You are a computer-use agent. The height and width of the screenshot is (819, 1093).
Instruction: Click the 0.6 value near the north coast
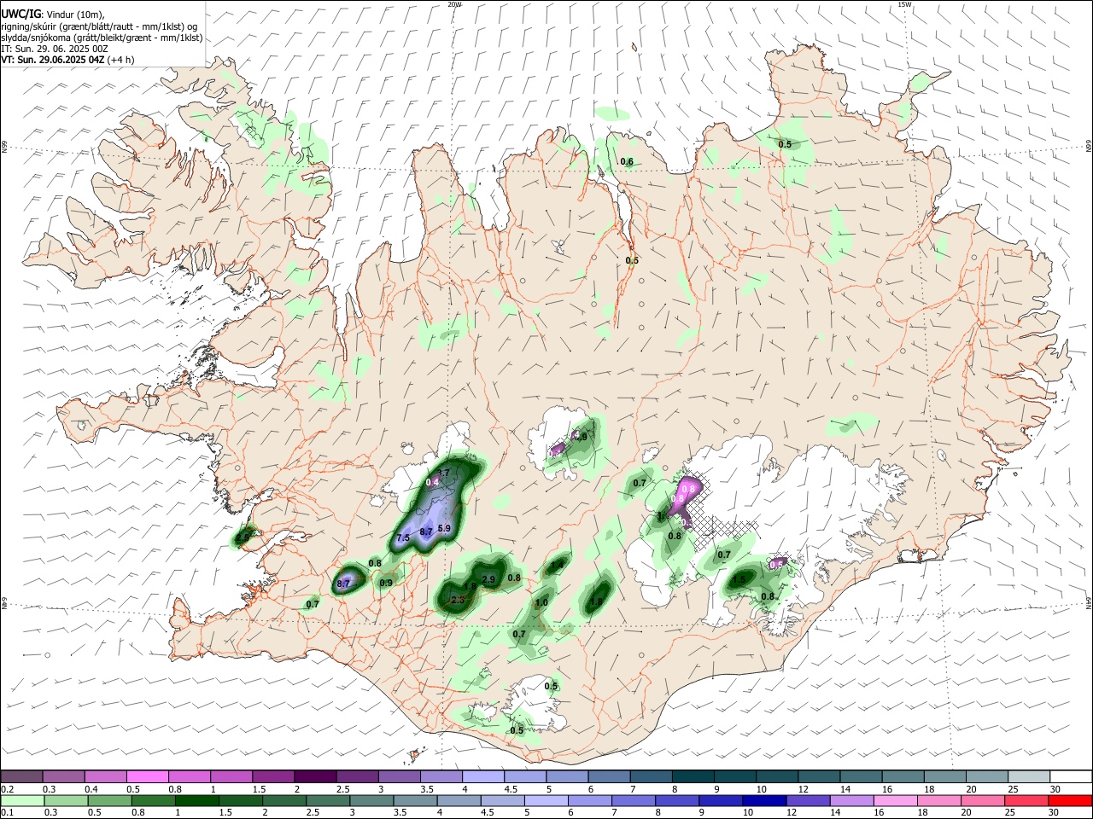tap(627, 161)
